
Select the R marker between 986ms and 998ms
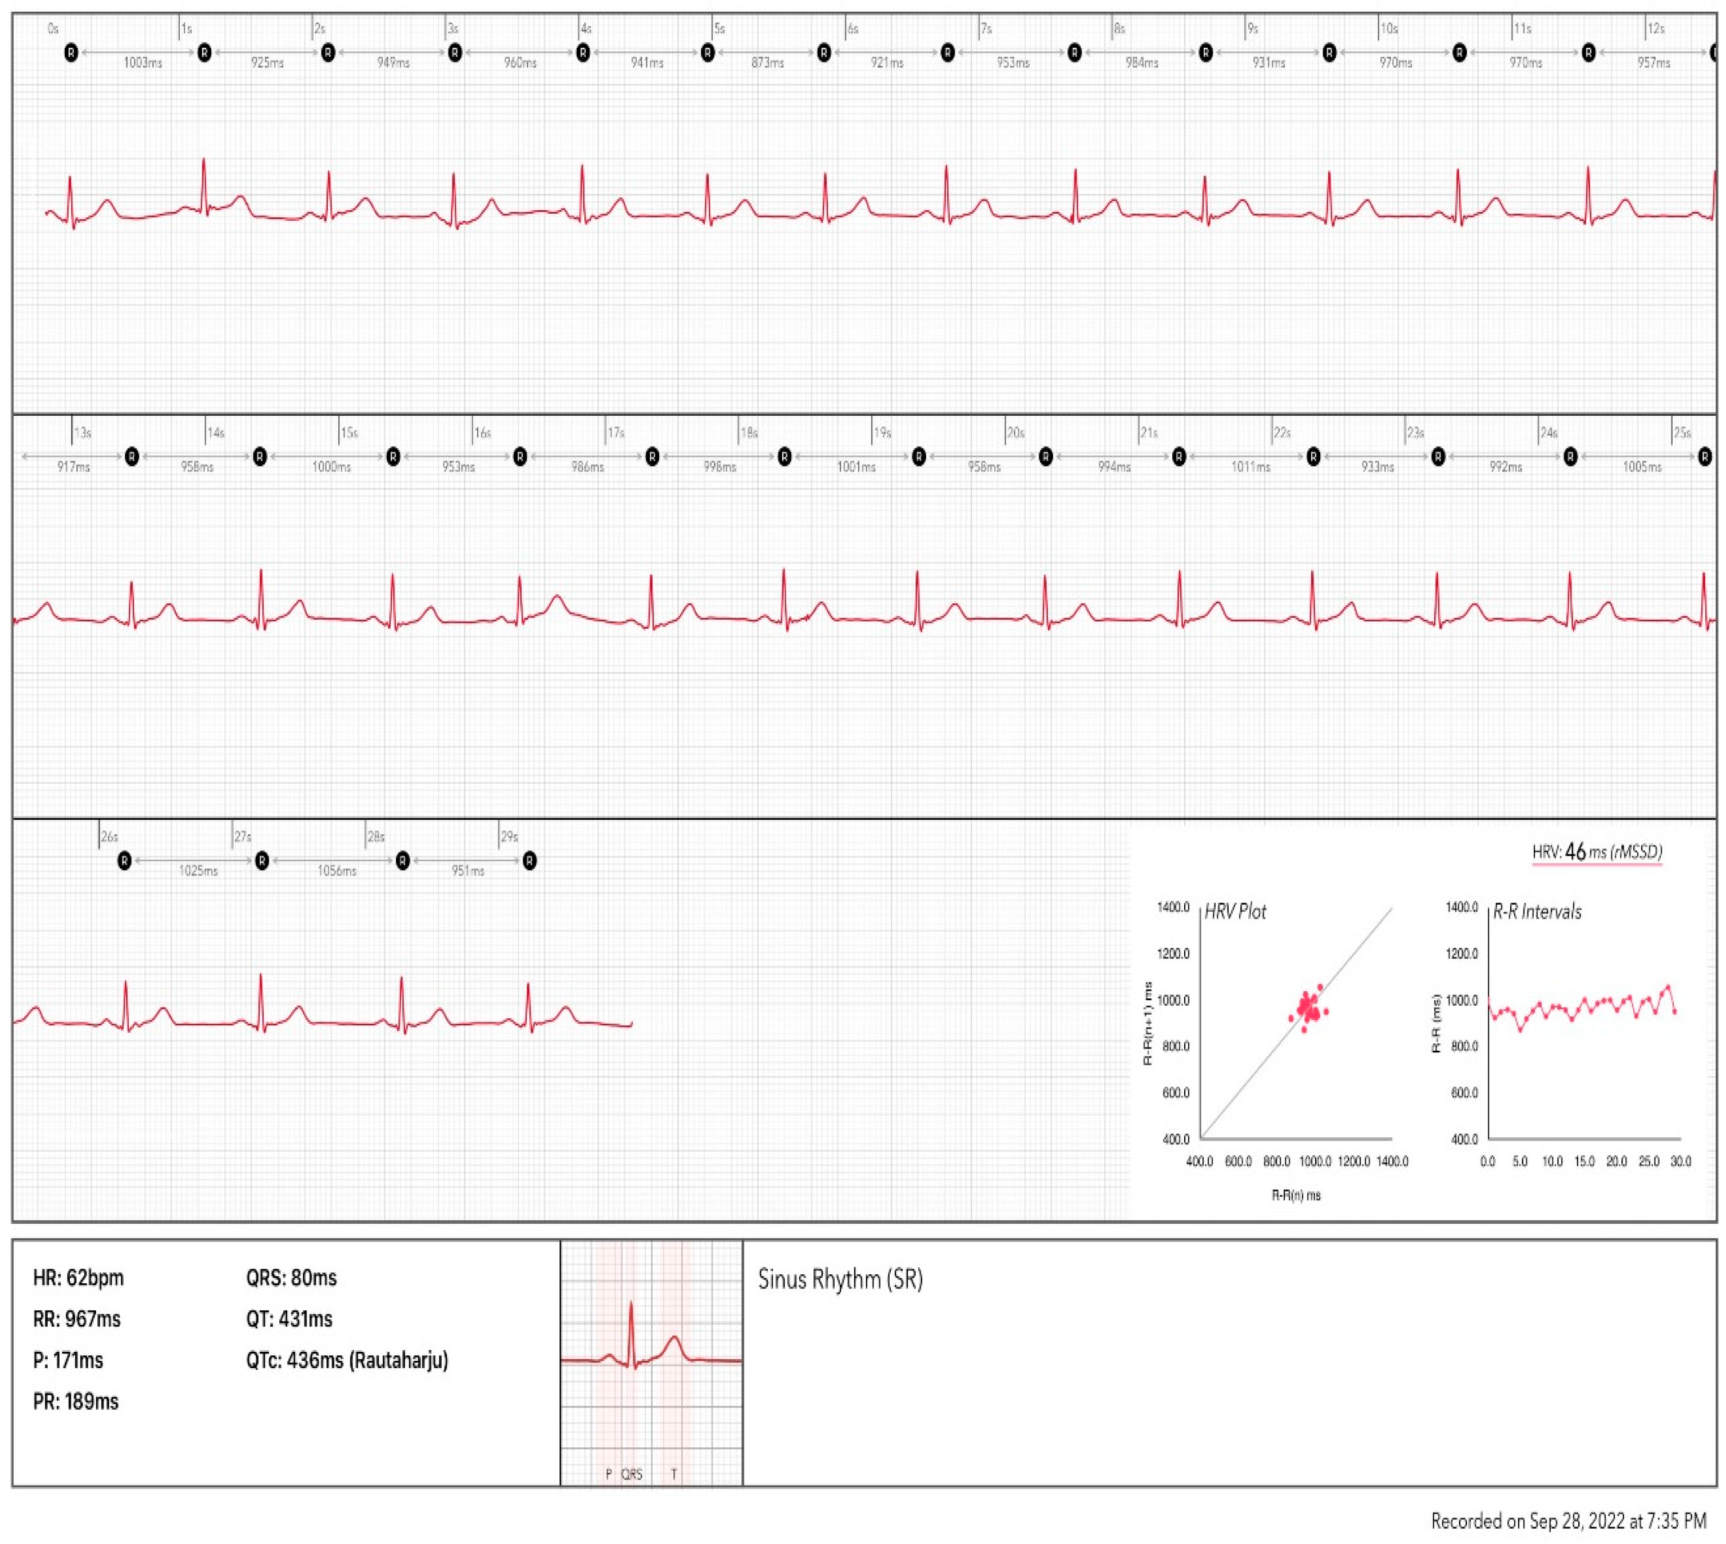(653, 457)
